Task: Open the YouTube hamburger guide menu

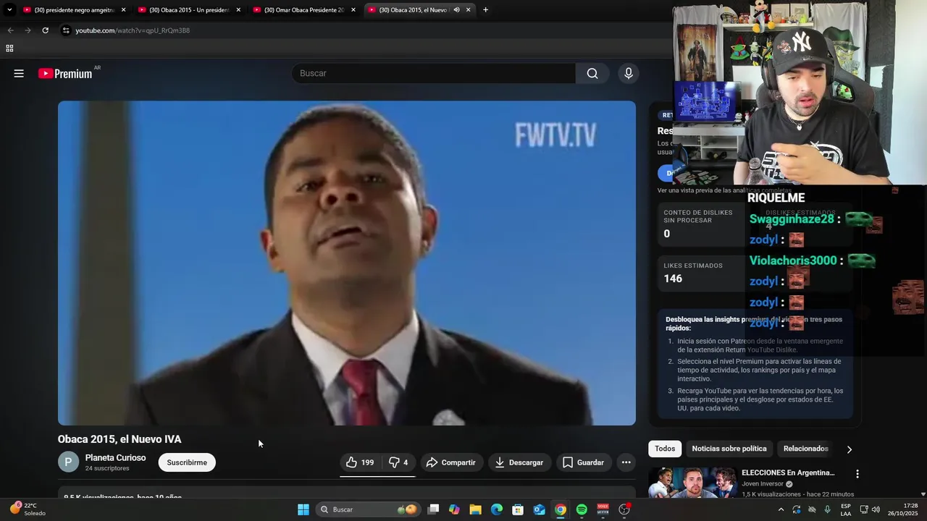Action: 19,73
